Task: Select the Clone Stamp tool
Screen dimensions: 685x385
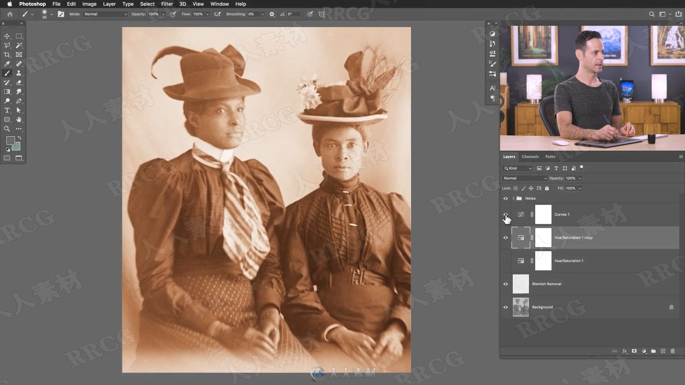Action: pos(19,73)
